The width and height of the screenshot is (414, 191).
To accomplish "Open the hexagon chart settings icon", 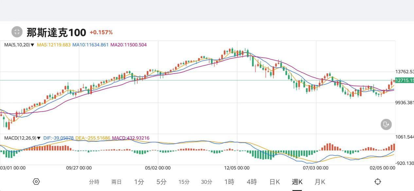I will (36, 182).
